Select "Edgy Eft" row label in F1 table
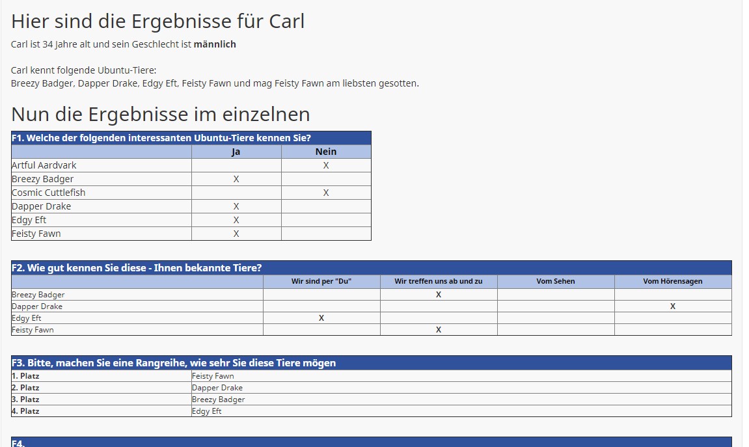749x447 pixels. click(29, 220)
